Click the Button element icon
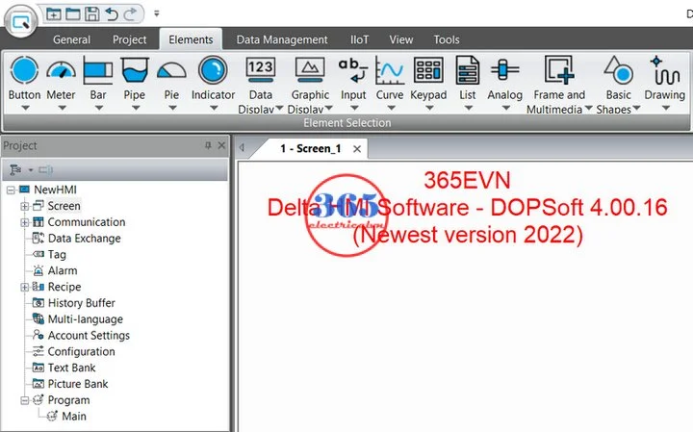 [24, 70]
